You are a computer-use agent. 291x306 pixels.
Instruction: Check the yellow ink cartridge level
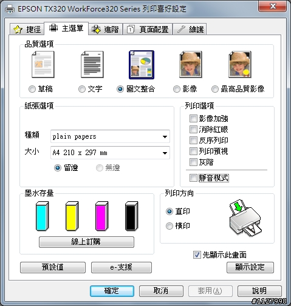click(x=72, y=216)
